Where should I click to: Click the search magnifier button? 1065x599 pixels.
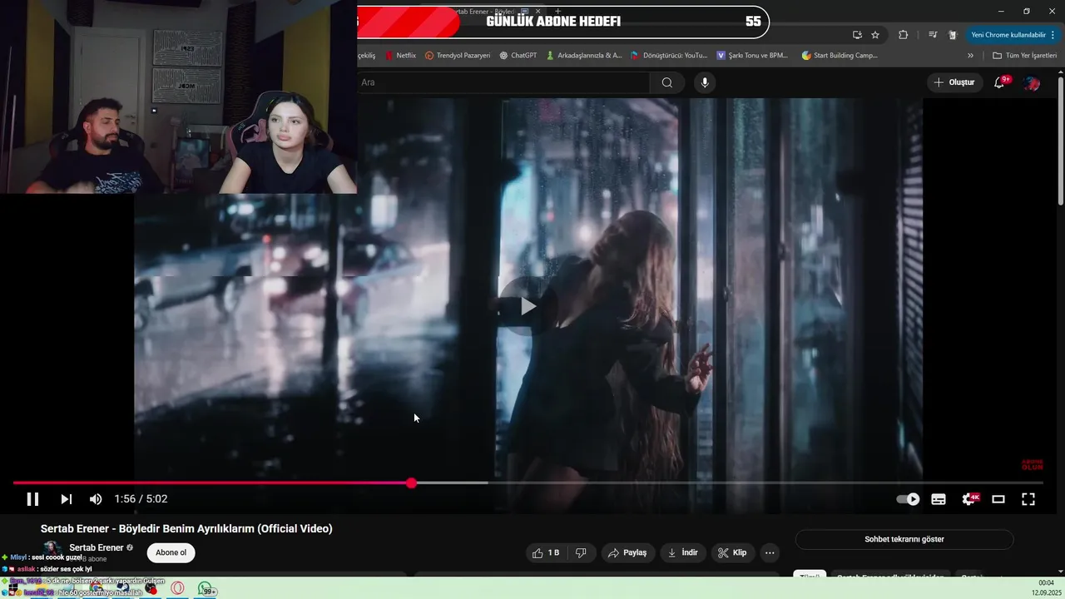667,82
